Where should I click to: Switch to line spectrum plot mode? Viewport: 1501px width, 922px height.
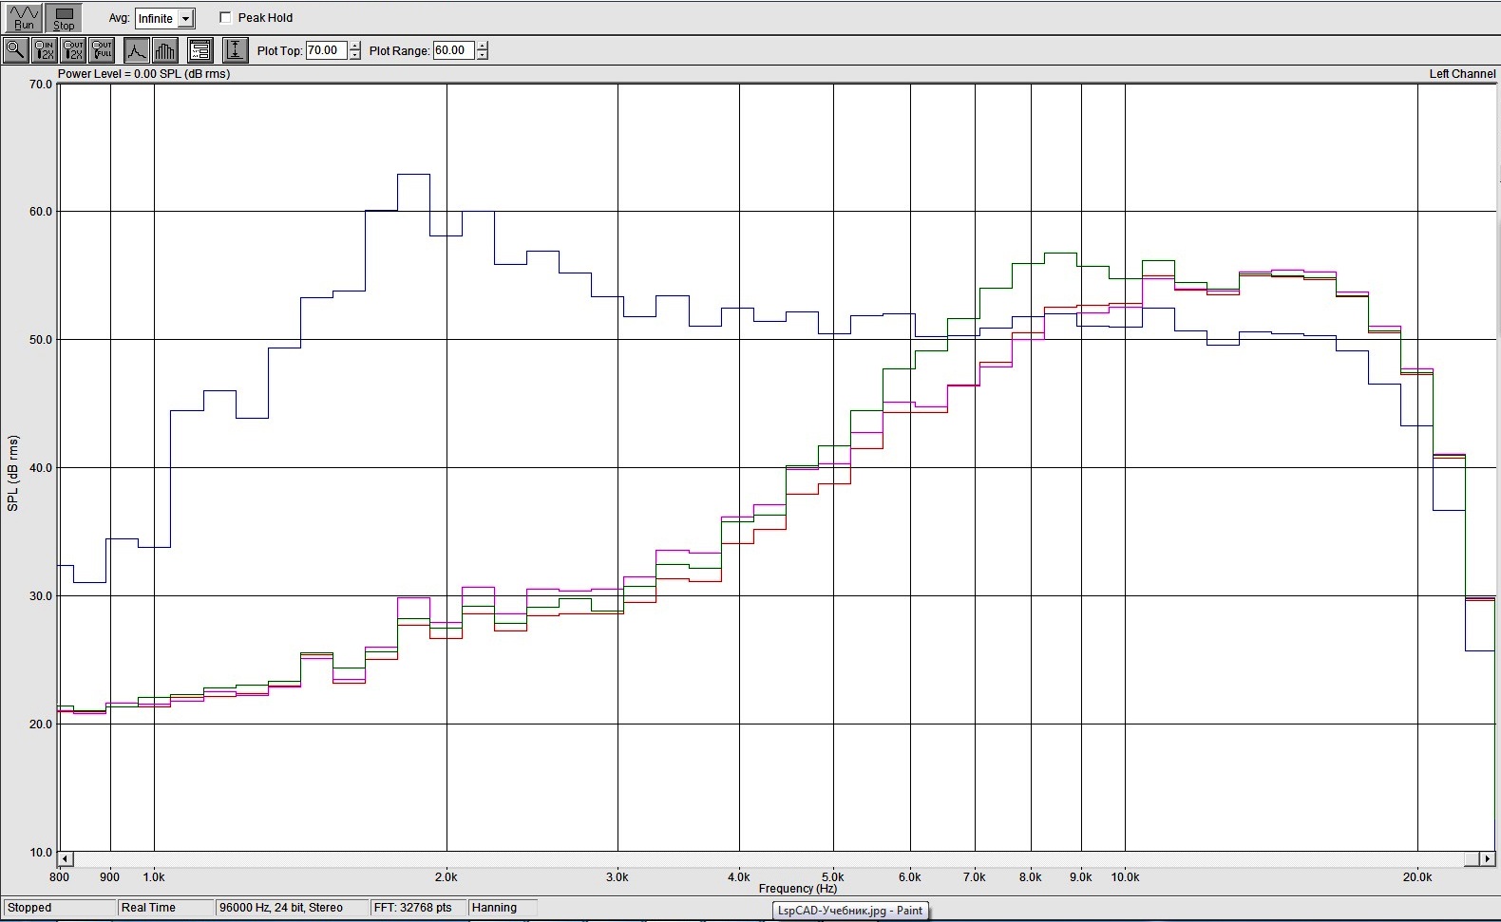click(137, 49)
